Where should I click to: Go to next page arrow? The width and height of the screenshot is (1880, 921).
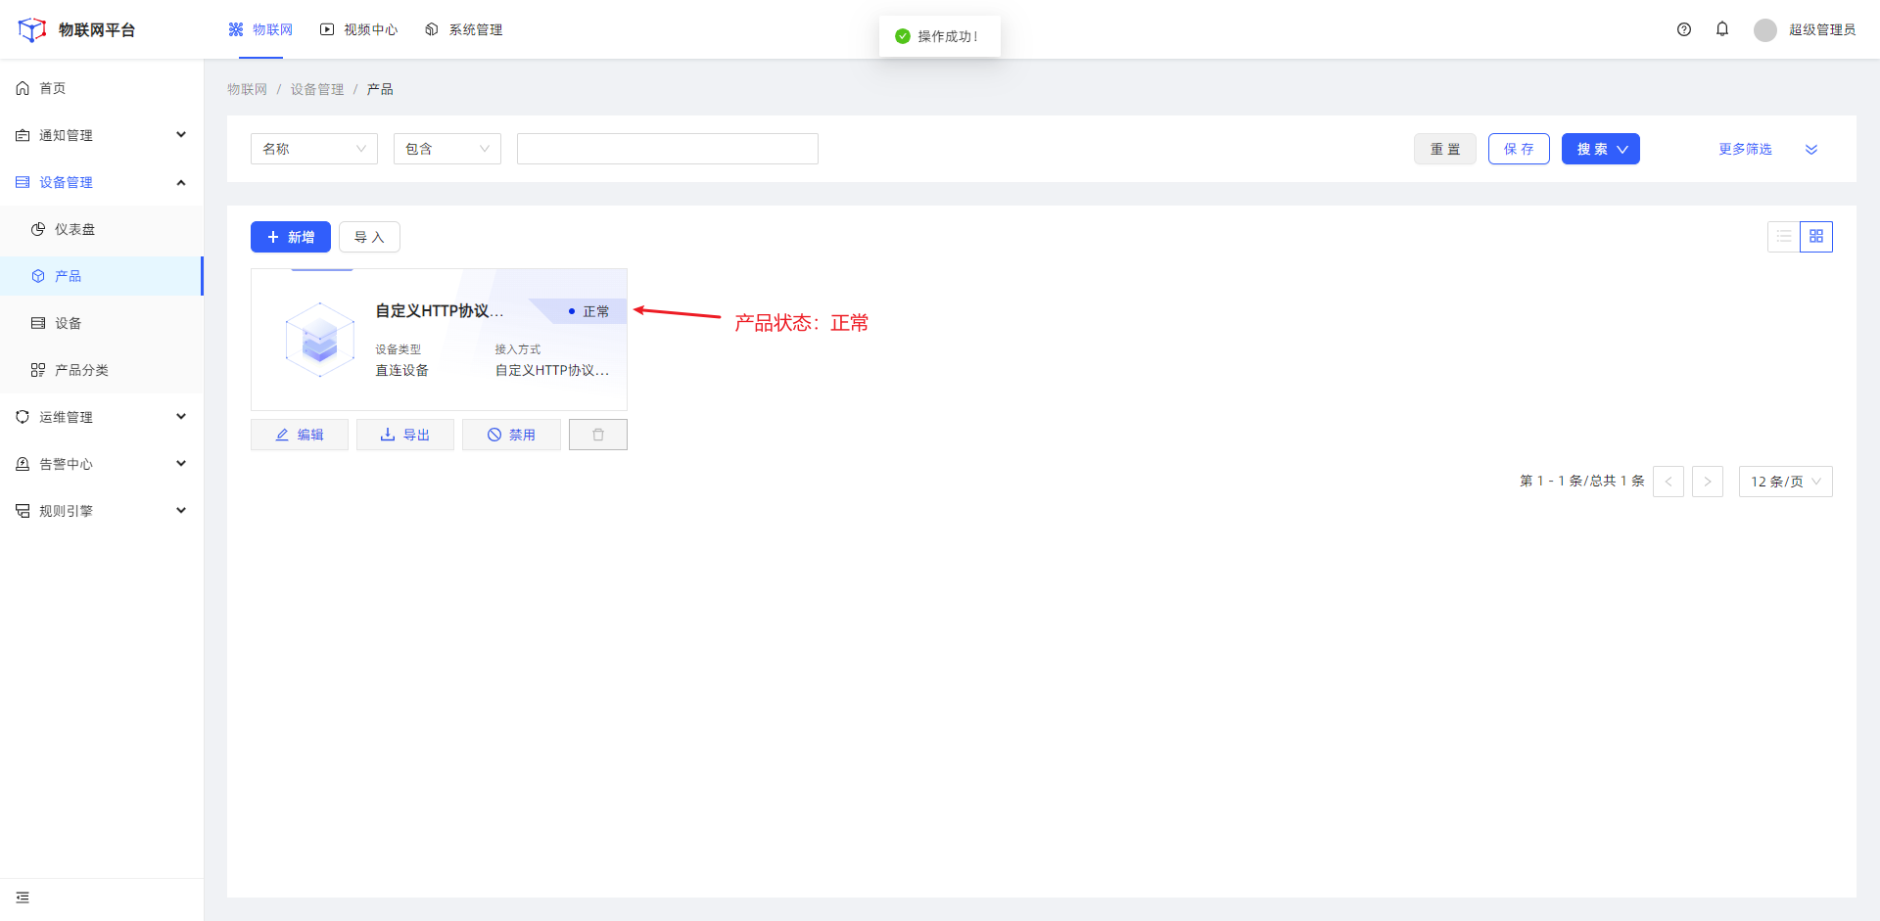point(1708,482)
